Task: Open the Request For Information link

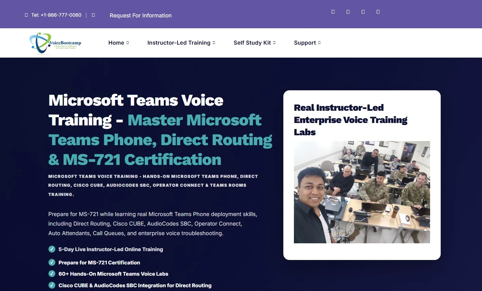Action: coord(141,15)
